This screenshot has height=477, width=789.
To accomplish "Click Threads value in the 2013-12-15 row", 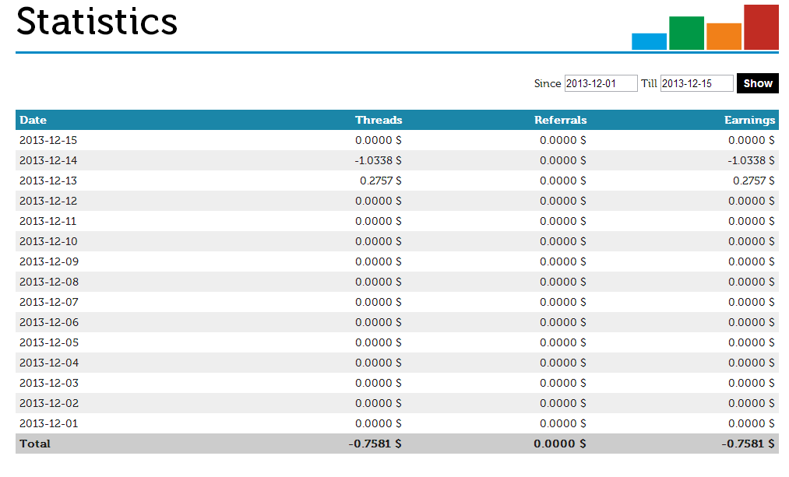I will [x=379, y=140].
